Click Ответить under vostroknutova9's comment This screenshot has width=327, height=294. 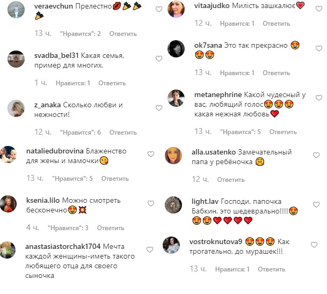[x=271, y=269]
